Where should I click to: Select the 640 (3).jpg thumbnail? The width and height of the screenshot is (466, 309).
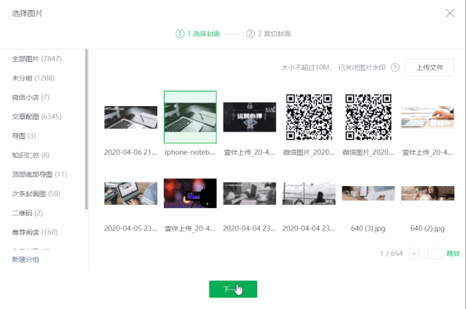coord(368,193)
